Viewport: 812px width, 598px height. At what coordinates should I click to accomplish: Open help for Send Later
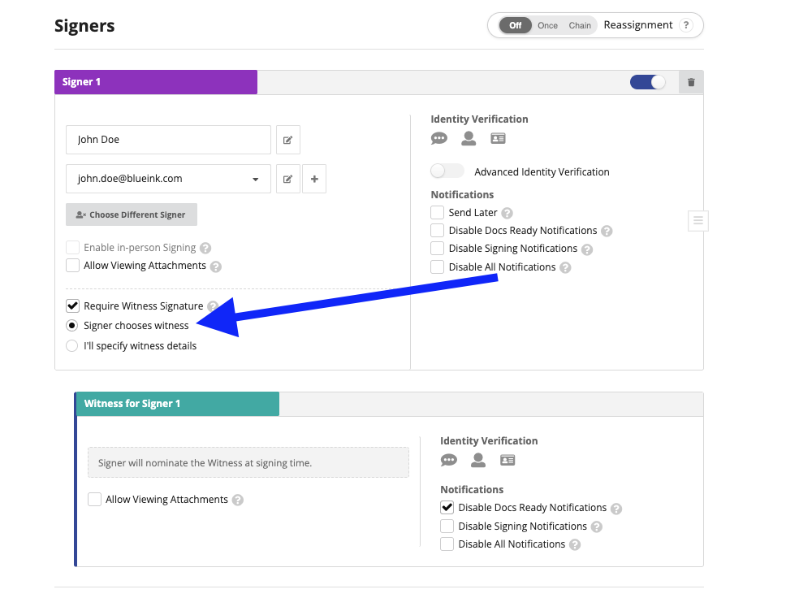click(507, 213)
